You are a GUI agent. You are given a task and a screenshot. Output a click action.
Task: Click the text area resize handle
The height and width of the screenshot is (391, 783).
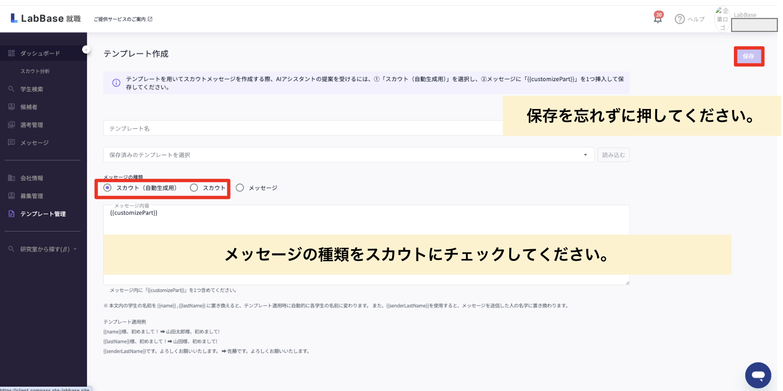coord(627,282)
